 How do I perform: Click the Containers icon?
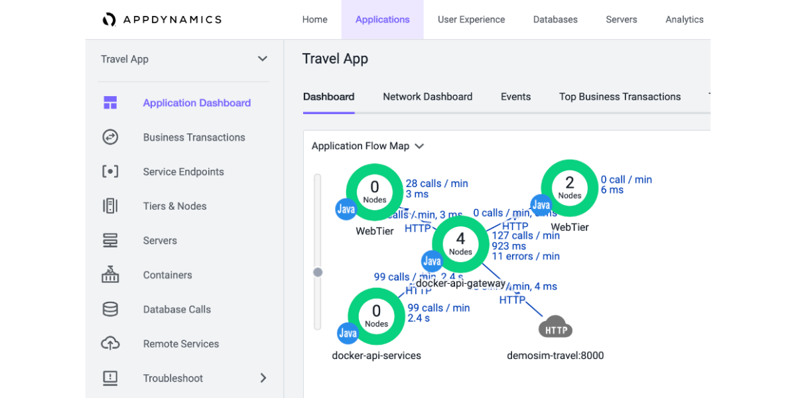coord(110,275)
